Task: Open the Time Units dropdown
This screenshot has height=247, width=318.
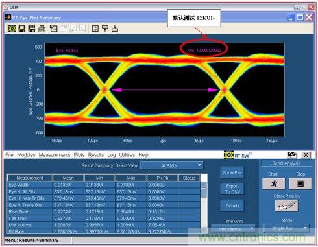Action: (233, 228)
